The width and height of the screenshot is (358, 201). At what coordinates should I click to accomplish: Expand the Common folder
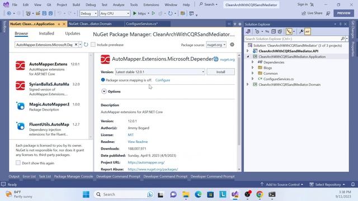(252, 73)
